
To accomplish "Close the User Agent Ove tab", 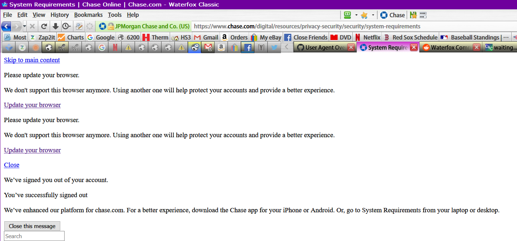I will click(351, 47).
